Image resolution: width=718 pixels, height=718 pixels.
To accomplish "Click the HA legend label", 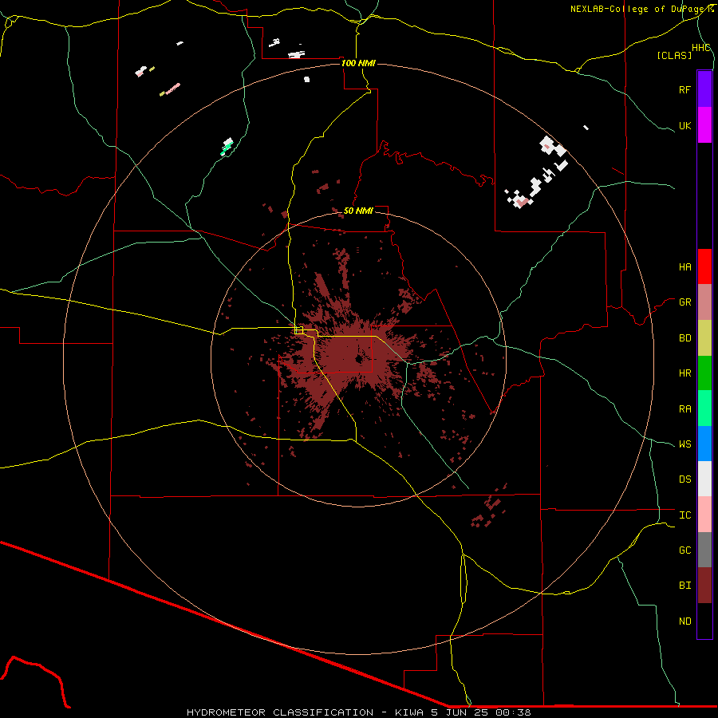I will tap(684, 266).
